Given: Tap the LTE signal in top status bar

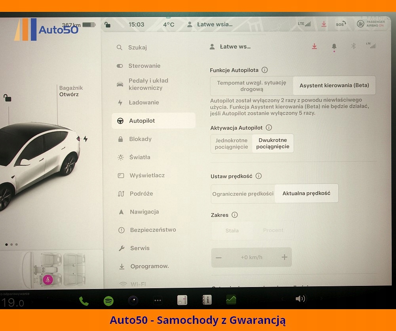Looking at the screenshot, I should (304, 24).
